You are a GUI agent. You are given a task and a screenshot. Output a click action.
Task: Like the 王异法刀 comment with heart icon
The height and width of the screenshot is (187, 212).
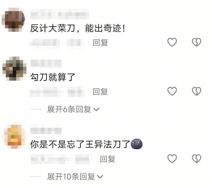(x=172, y=158)
